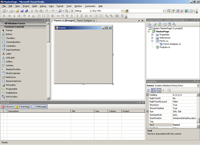Open the Build menu
The image size is (200, 145).
pos(35,6)
